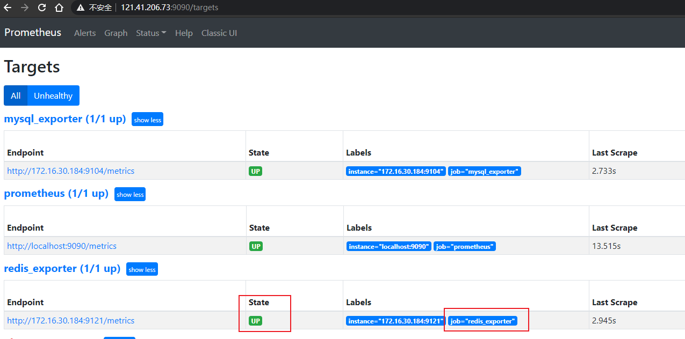Click the Labels header in redis_exporter table
This screenshot has height=339, width=685.
(x=359, y=303)
